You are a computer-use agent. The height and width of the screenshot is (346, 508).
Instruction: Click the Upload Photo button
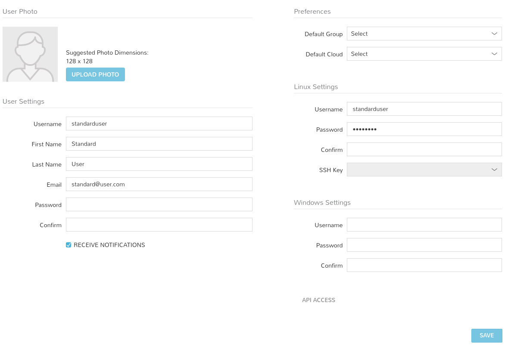click(x=95, y=74)
